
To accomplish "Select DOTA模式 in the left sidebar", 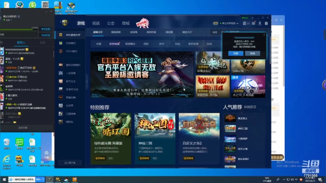I will pos(70,51).
